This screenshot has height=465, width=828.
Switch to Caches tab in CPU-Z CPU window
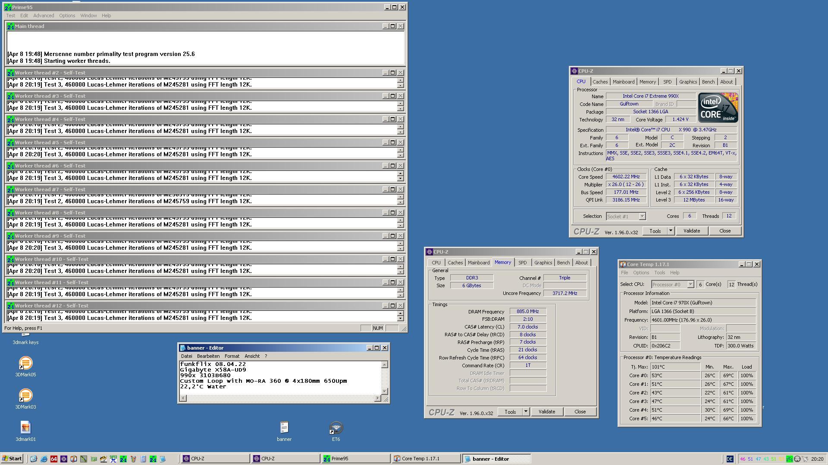600,82
